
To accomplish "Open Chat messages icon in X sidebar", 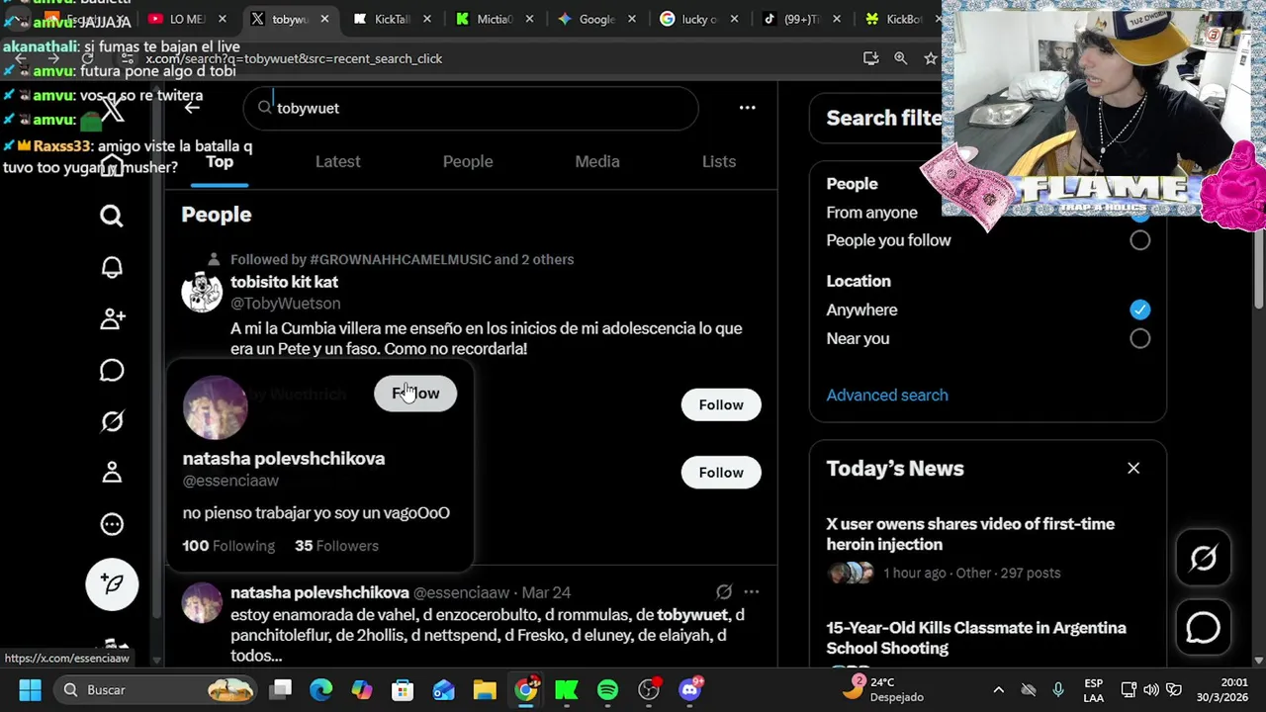I will tap(112, 370).
